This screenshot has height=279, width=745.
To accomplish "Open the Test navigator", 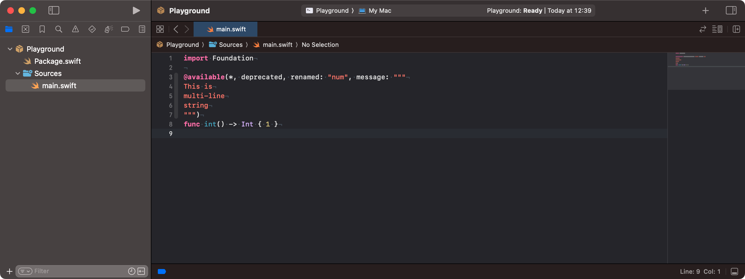I will [92, 29].
